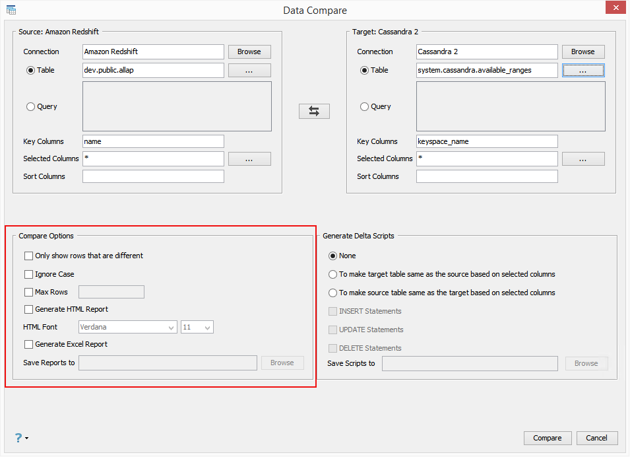The width and height of the screenshot is (630, 457).
Task: Open the help icon menu
Action: point(18,437)
